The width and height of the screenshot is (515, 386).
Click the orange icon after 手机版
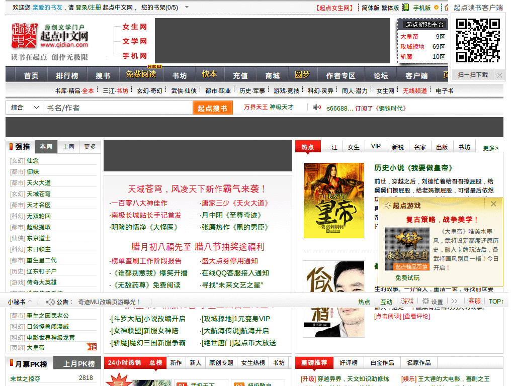[436, 7]
